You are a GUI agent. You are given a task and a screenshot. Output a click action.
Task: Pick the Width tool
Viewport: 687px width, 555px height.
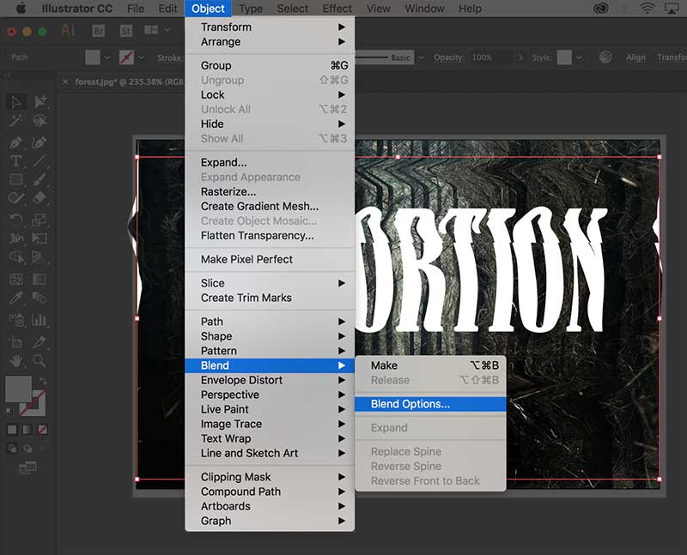16,238
